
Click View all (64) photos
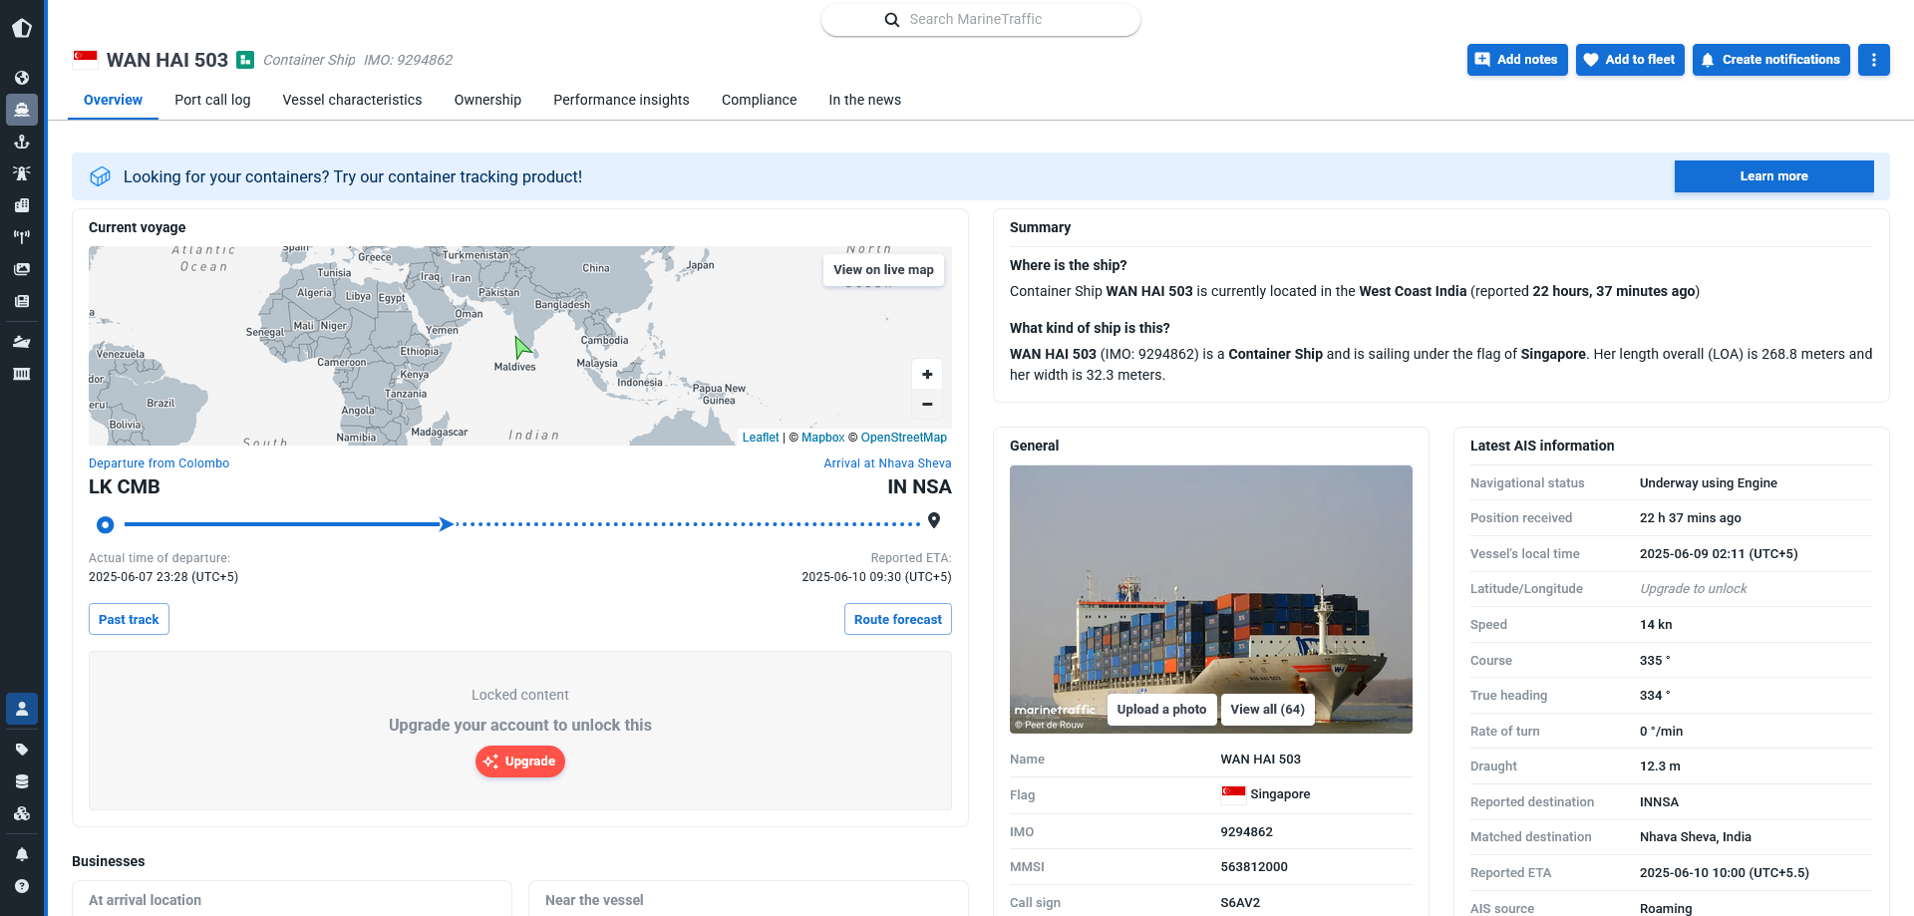pos(1267,710)
